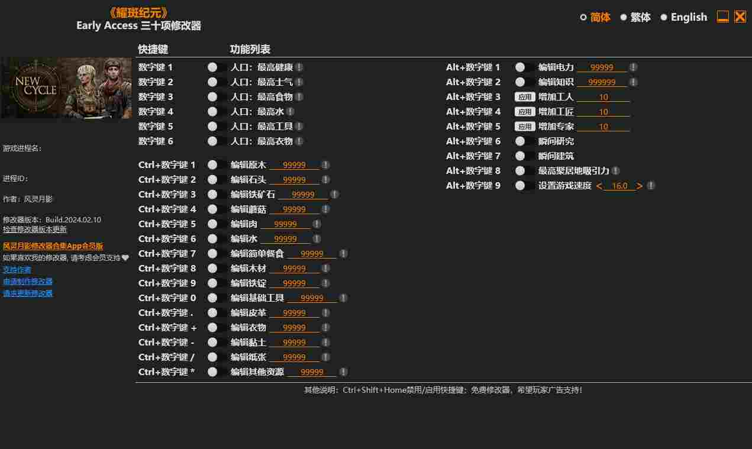Click info icon for 编辑铁矿石 value
Image resolution: width=752 pixels, height=449 pixels.
tap(334, 195)
